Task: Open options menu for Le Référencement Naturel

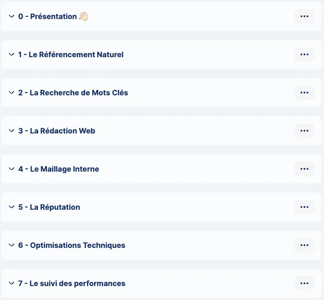Action: [x=304, y=54]
